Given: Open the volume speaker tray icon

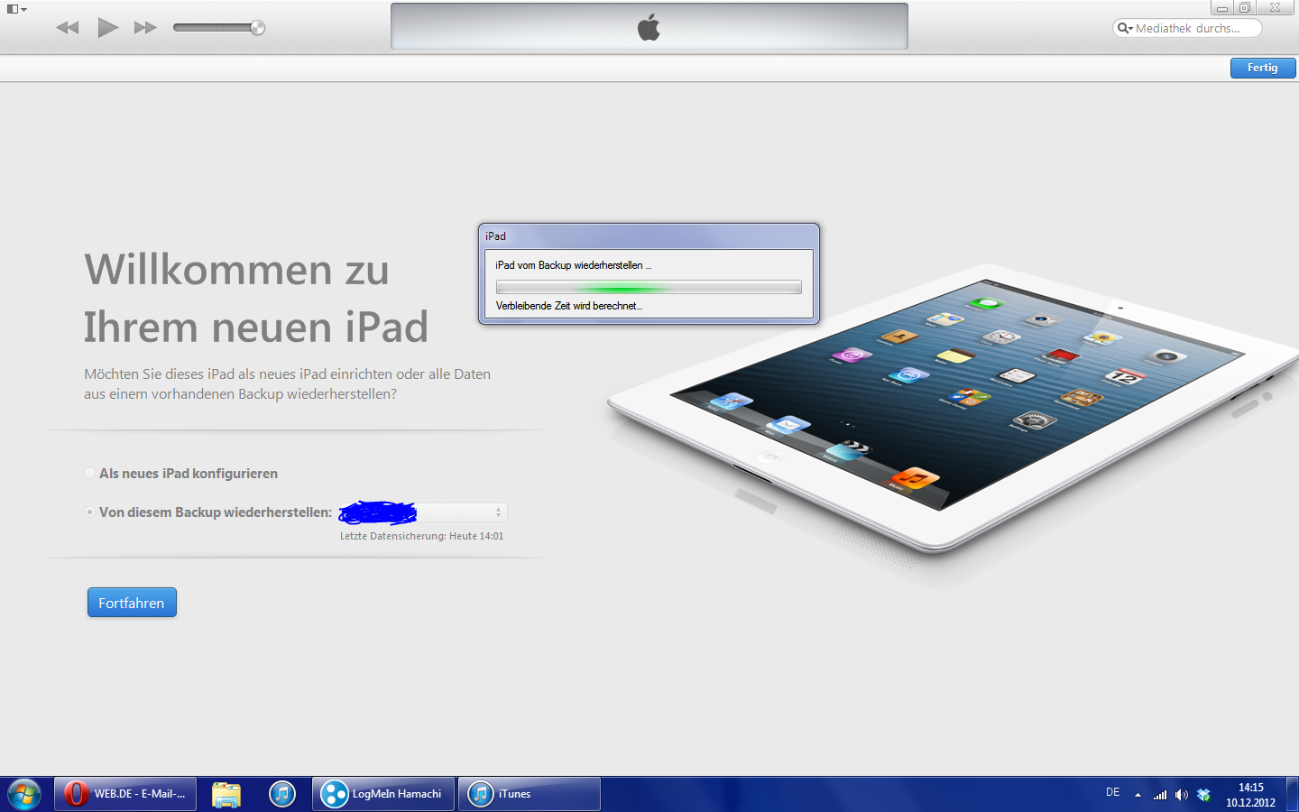Looking at the screenshot, I should tap(1182, 795).
